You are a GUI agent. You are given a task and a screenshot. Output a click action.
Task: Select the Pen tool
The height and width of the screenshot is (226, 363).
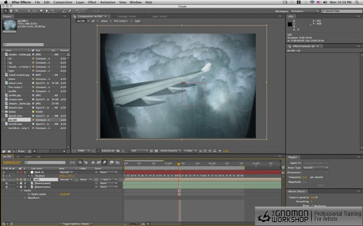point(47,11)
